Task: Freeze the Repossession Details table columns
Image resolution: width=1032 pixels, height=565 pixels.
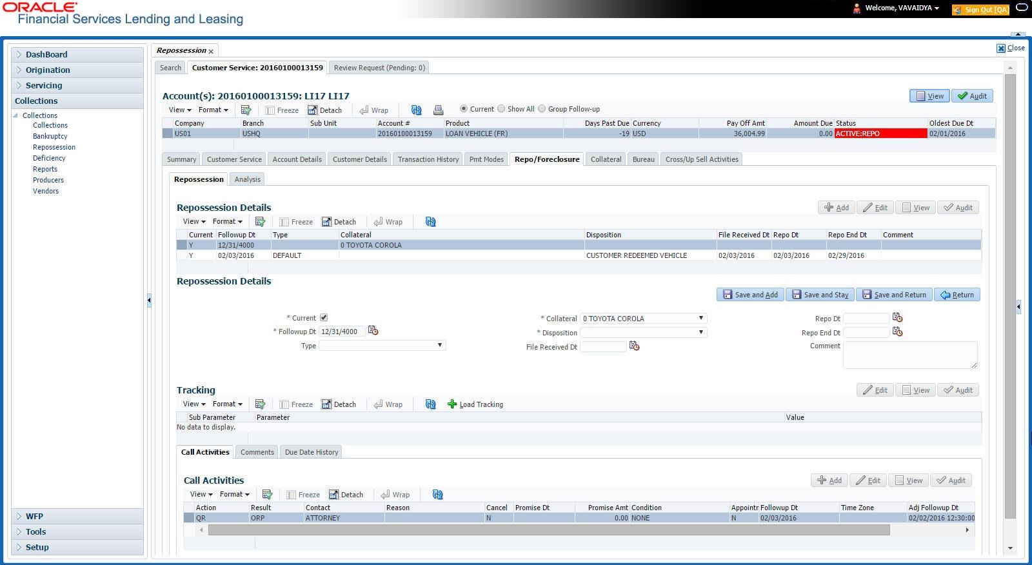Action: 296,222
